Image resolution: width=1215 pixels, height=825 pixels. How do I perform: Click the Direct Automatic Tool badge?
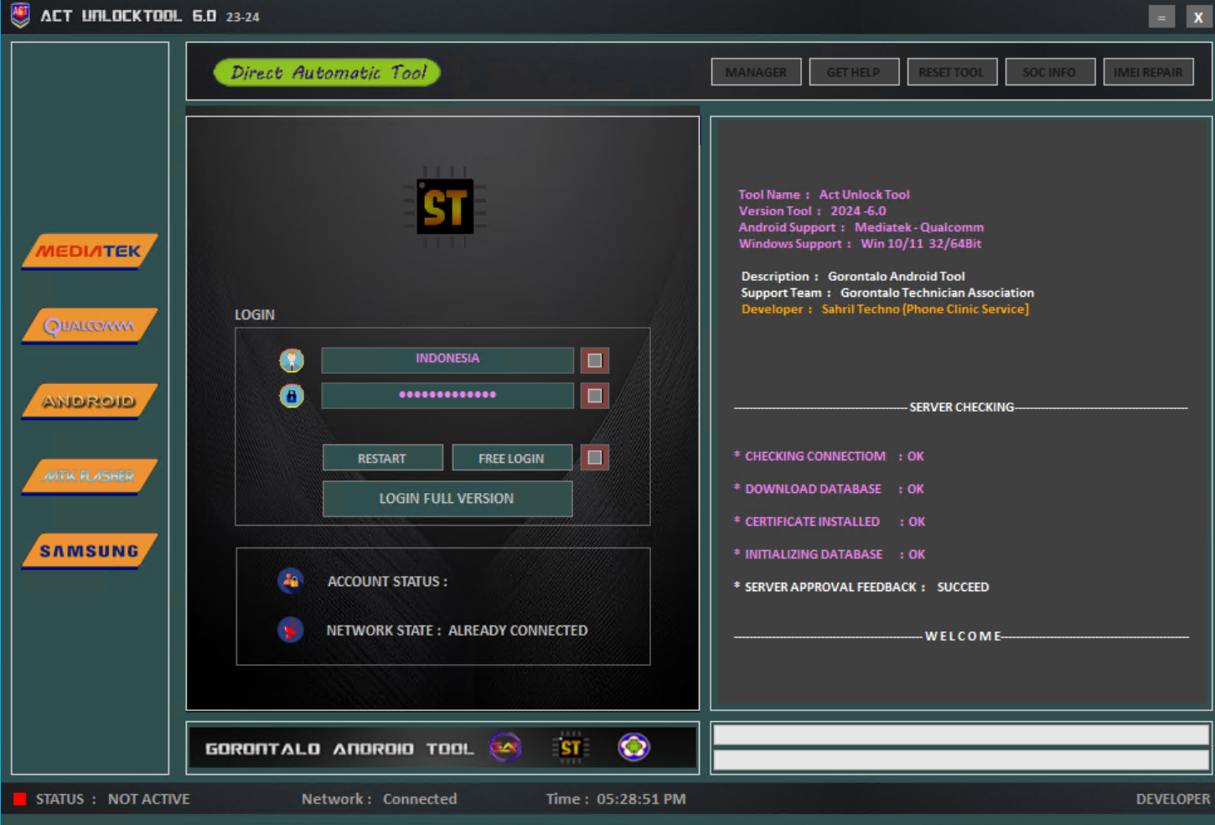point(327,73)
